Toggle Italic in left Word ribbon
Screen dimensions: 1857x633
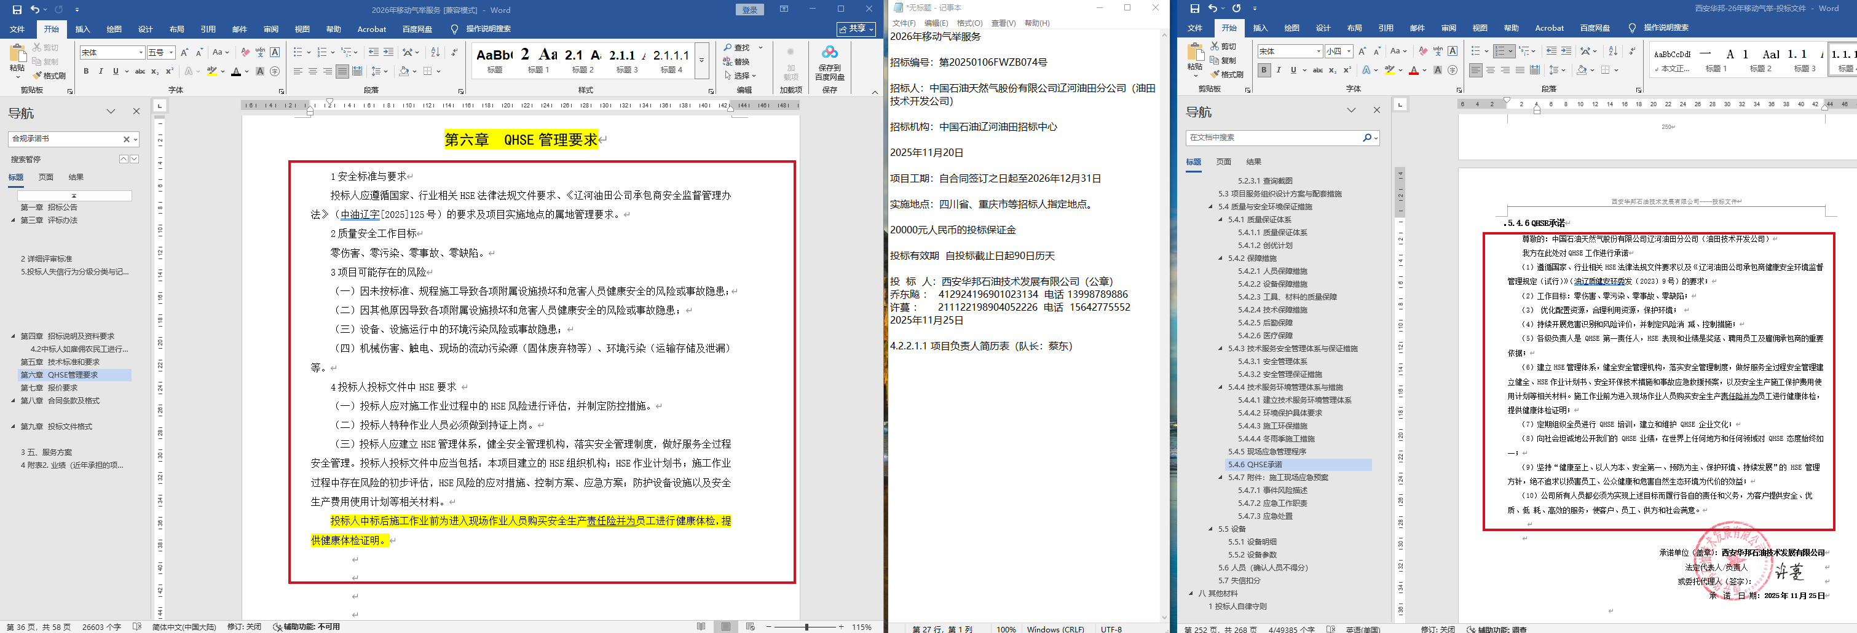click(101, 71)
